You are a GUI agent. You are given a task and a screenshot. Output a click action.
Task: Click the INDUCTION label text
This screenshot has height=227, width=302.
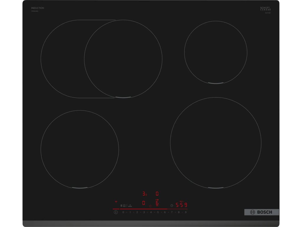(37, 8)
